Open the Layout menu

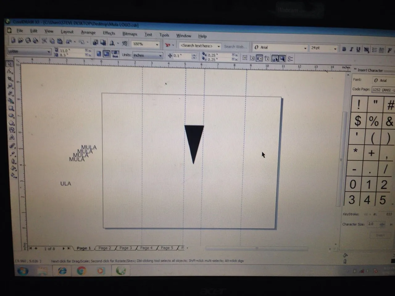point(67,31)
